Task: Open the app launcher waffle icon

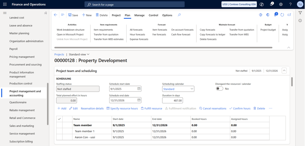Action: tap(5, 4)
